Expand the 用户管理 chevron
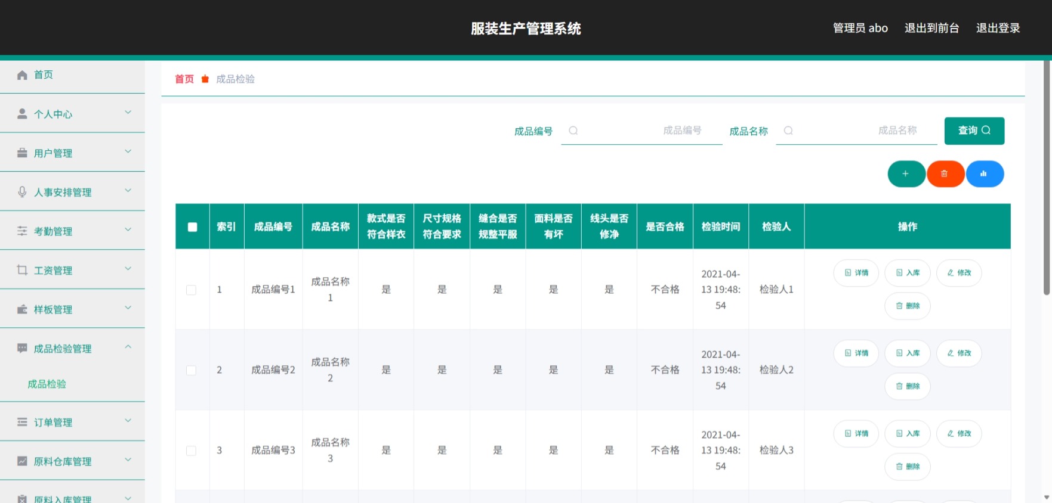 [x=128, y=151]
